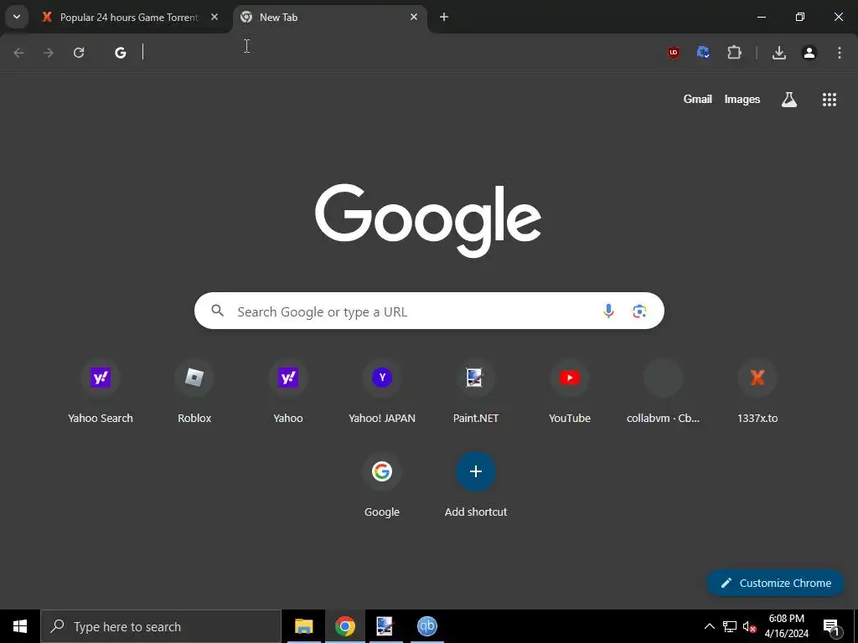Open the Google apps grid
Image resolution: width=858 pixels, height=643 pixels.
830,99
